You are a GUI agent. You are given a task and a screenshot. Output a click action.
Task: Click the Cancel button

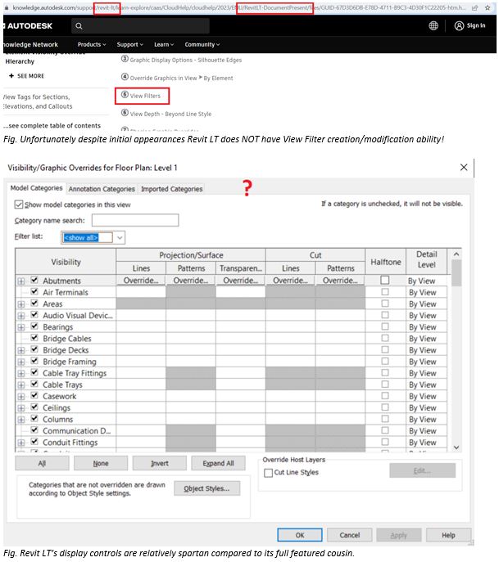[x=349, y=535]
